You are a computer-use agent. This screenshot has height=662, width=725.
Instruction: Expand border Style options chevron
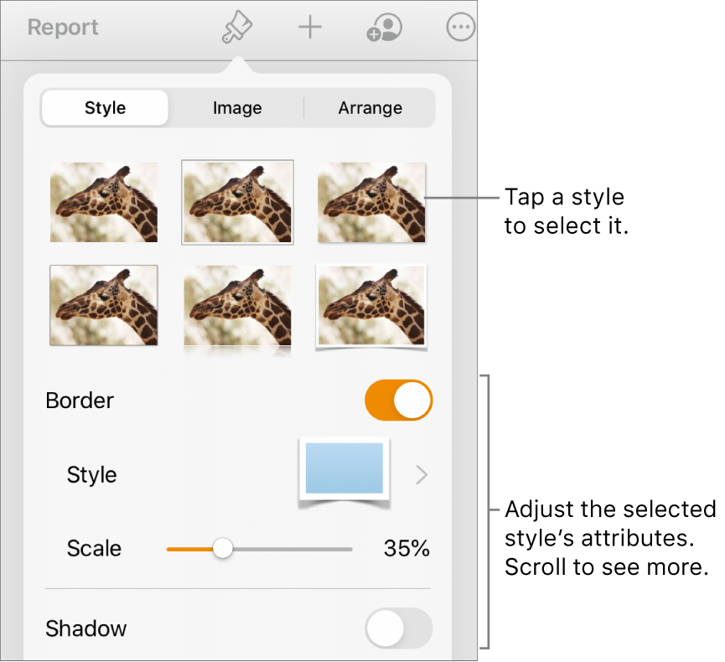(x=422, y=475)
